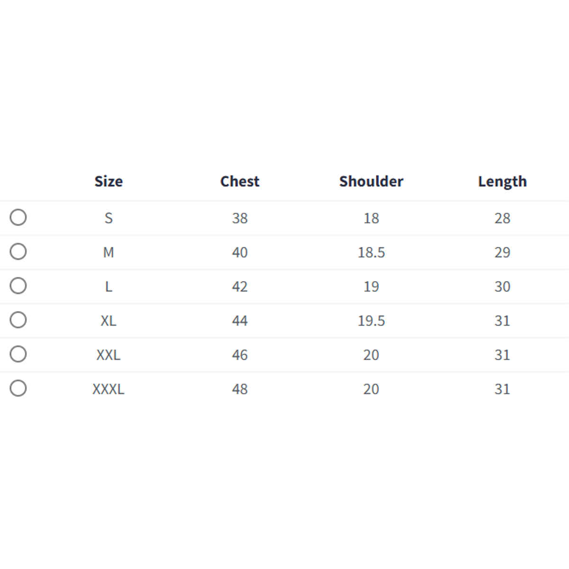Click the Chest column header
The width and height of the screenshot is (569, 569).
239,181
